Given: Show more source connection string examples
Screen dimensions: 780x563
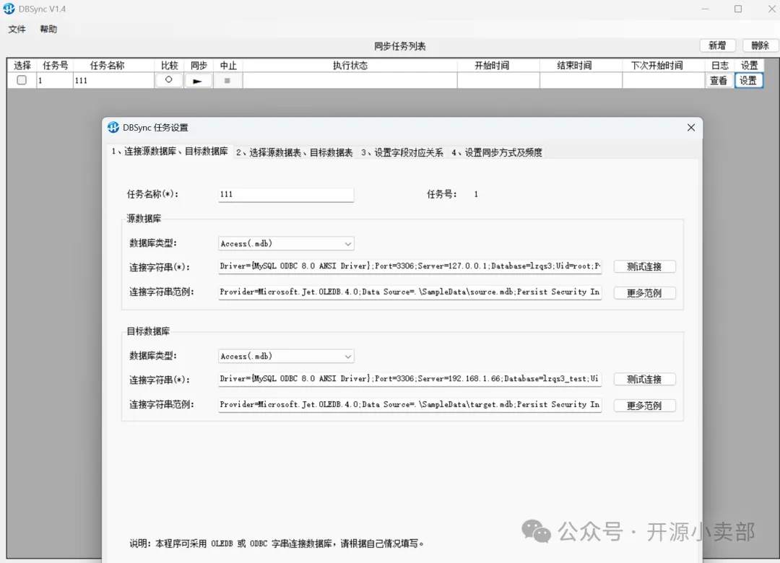Looking at the screenshot, I should click(x=644, y=293).
